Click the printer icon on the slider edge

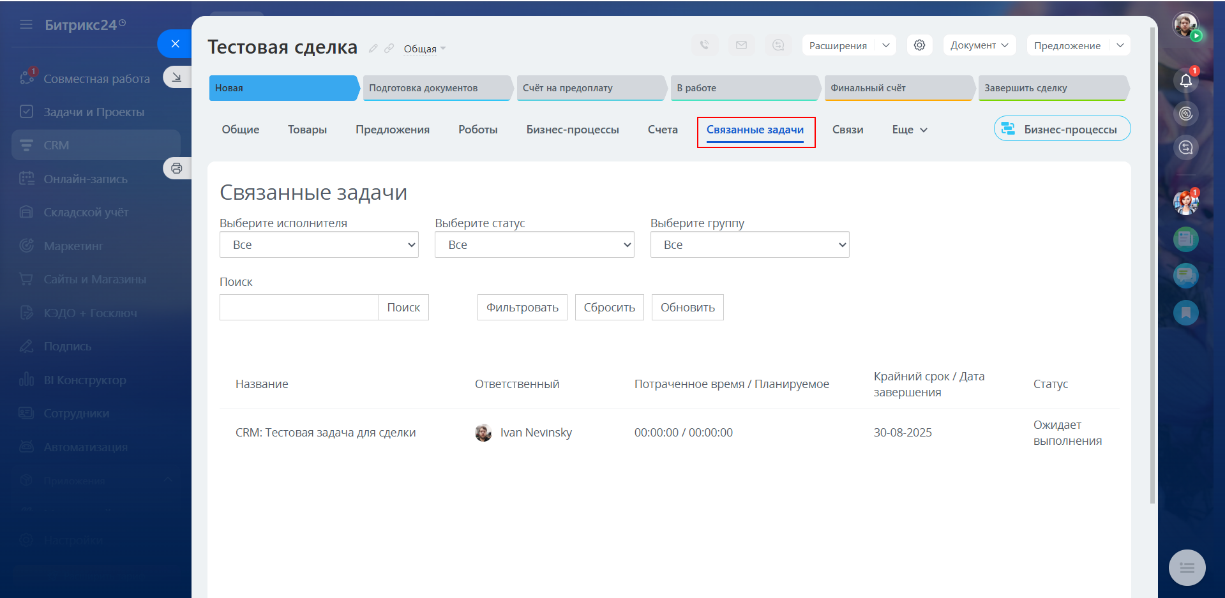(x=177, y=168)
